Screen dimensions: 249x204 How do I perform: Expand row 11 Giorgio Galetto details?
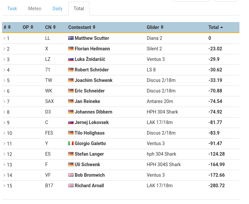[4, 143]
